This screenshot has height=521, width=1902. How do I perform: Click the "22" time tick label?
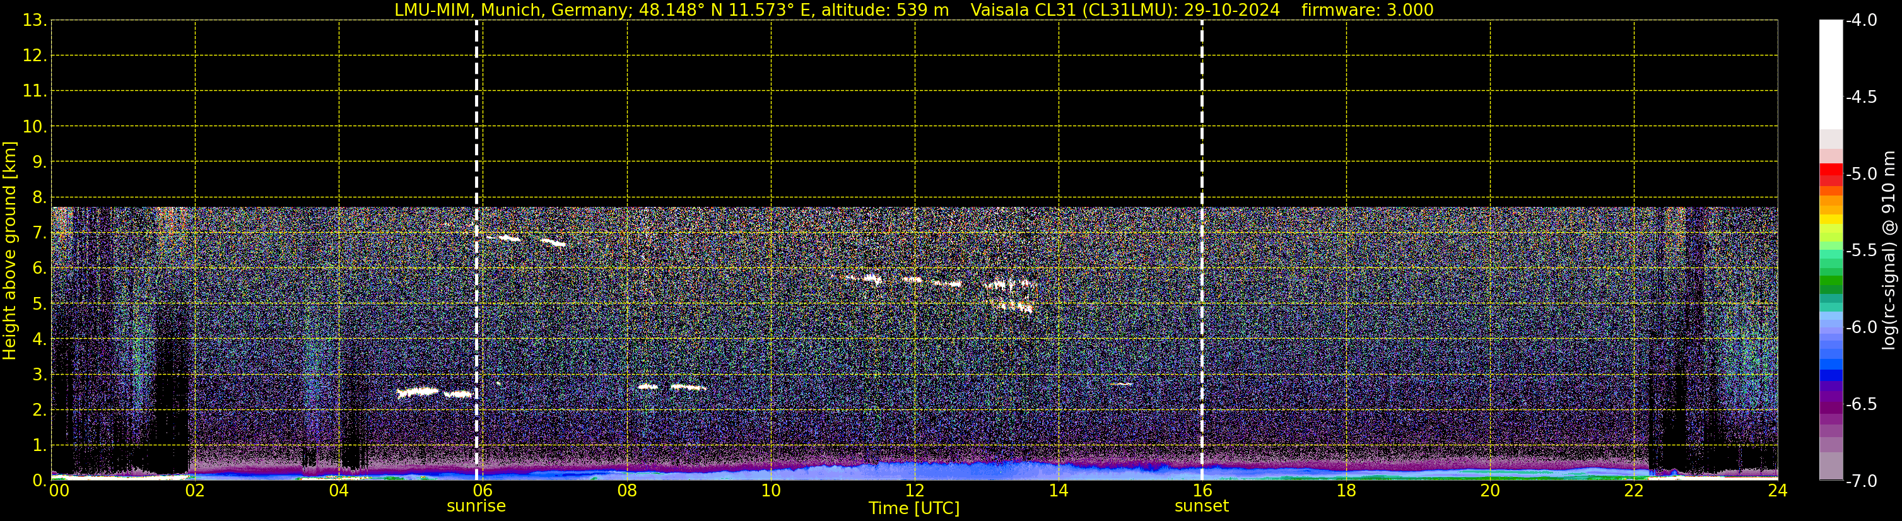pyautogui.click(x=1634, y=491)
